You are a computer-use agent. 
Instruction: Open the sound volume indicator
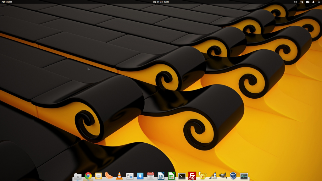point(295,2)
